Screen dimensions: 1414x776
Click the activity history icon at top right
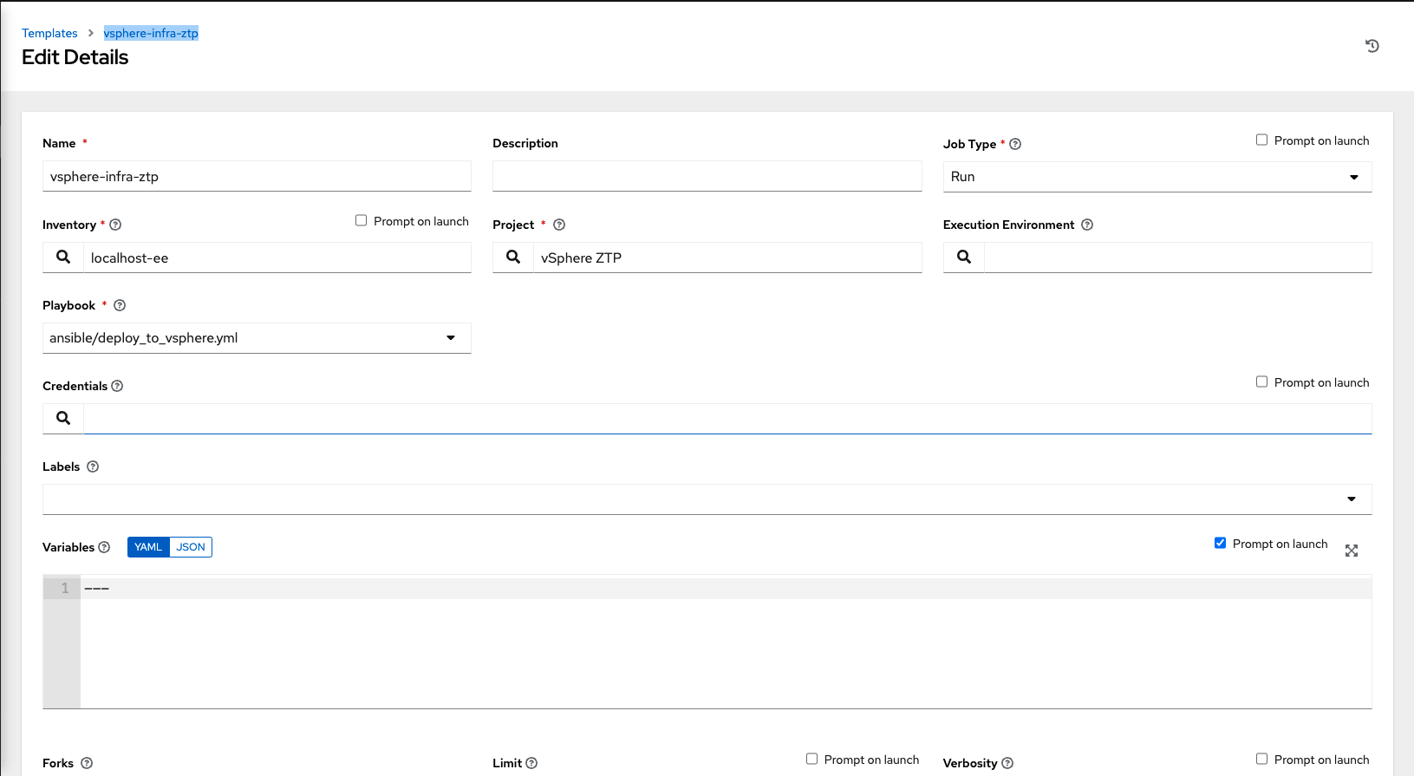pyautogui.click(x=1372, y=46)
